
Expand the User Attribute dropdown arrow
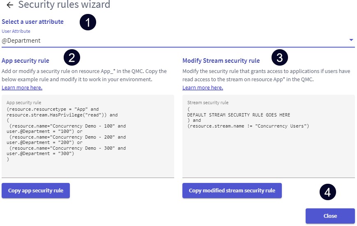coord(351,40)
